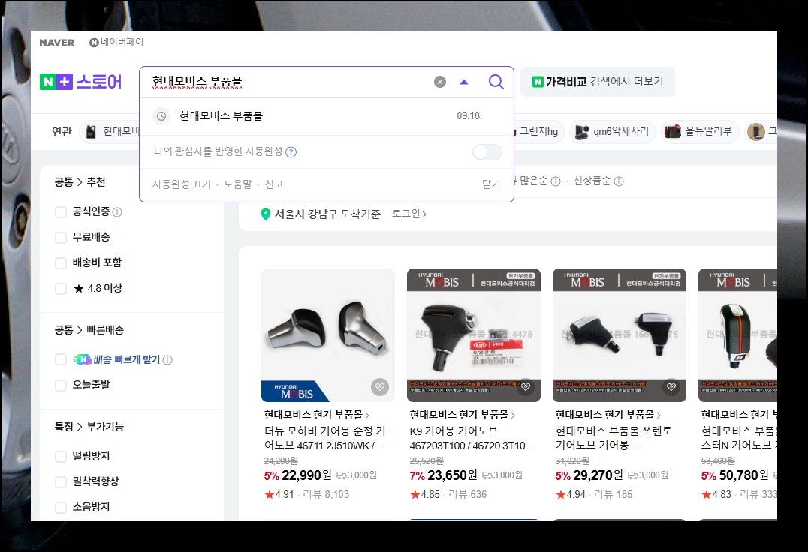Viewport: 808px width, 552px height.
Task: Expand the 공통 > 빠른배송 filter heading
Action: 89,330
